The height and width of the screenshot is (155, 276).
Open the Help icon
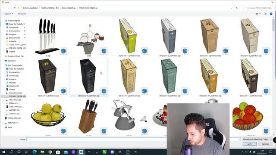pos(271,14)
